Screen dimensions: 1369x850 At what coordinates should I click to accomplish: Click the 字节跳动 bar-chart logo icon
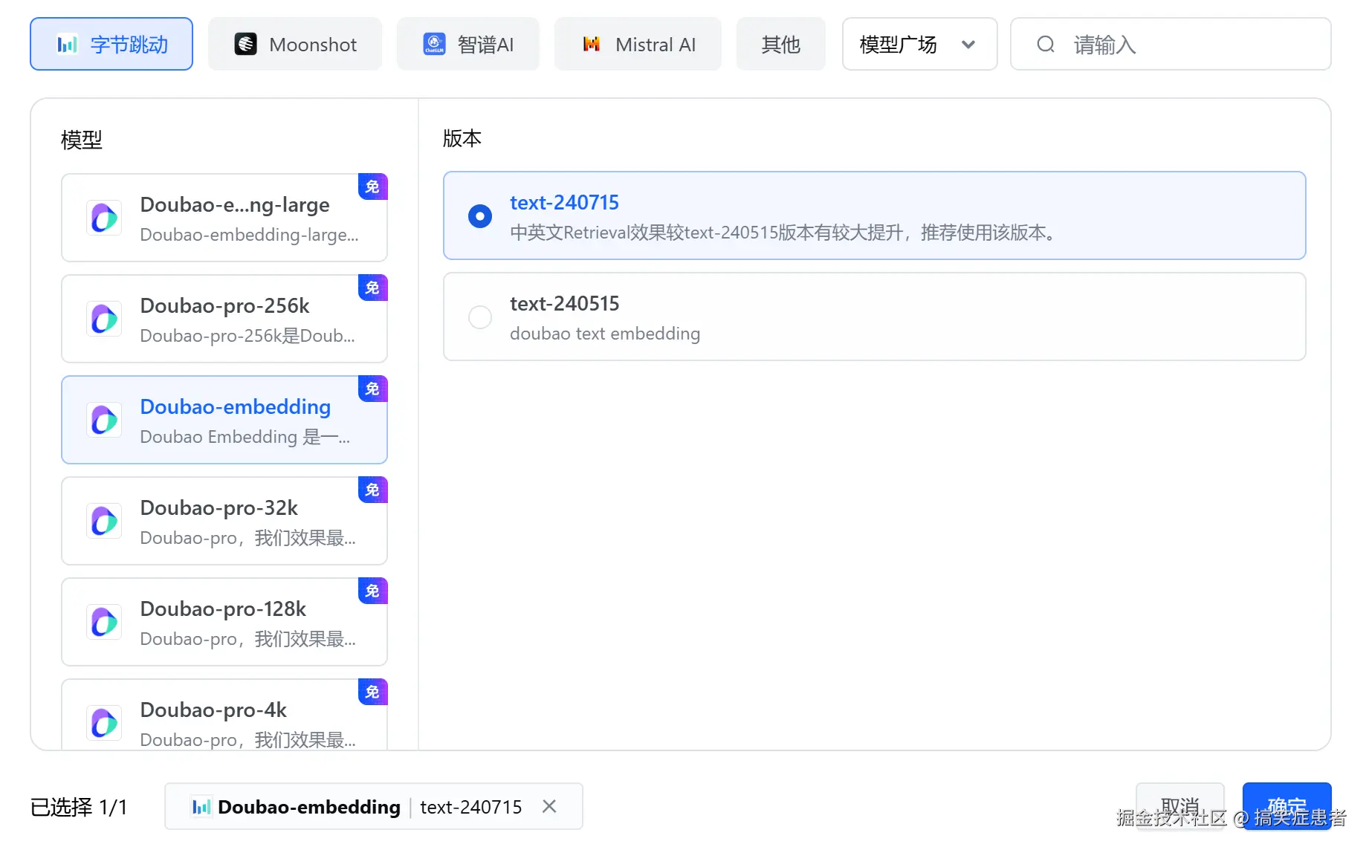tap(68, 45)
